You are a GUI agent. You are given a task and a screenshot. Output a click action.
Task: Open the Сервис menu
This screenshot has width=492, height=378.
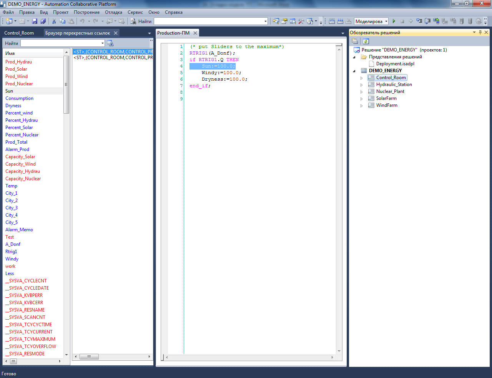(x=135, y=12)
